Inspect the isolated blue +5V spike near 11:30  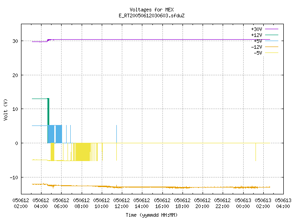tap(117, 134)
